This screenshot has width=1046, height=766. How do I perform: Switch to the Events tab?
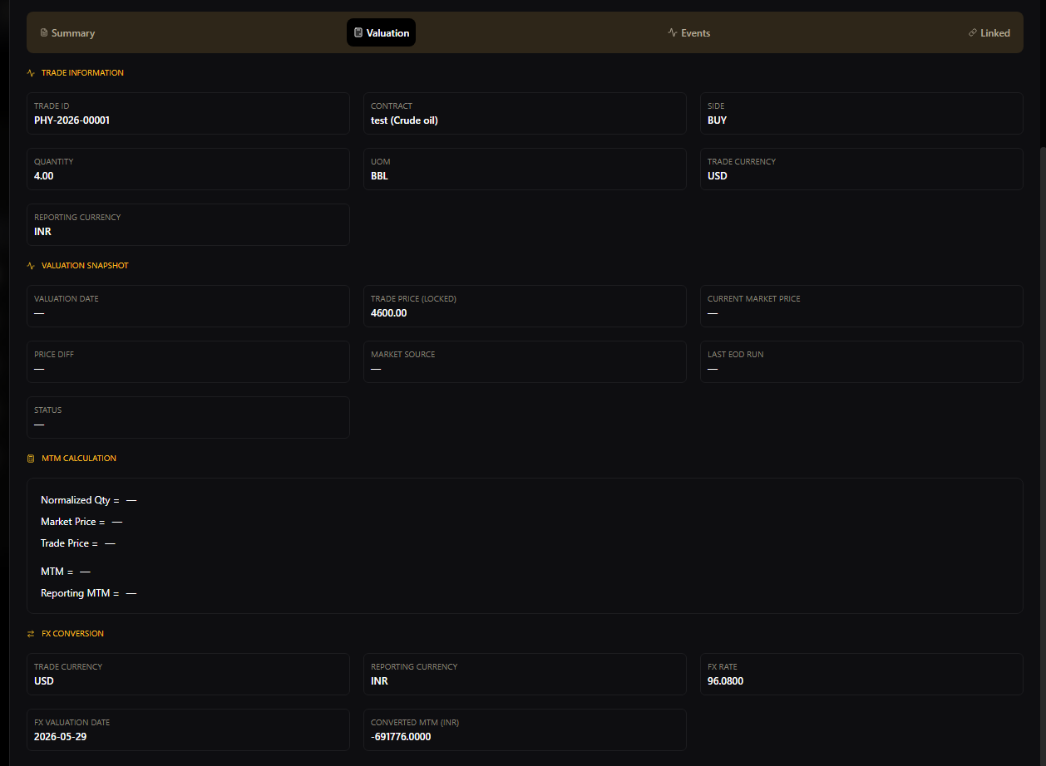coord(688,33)
